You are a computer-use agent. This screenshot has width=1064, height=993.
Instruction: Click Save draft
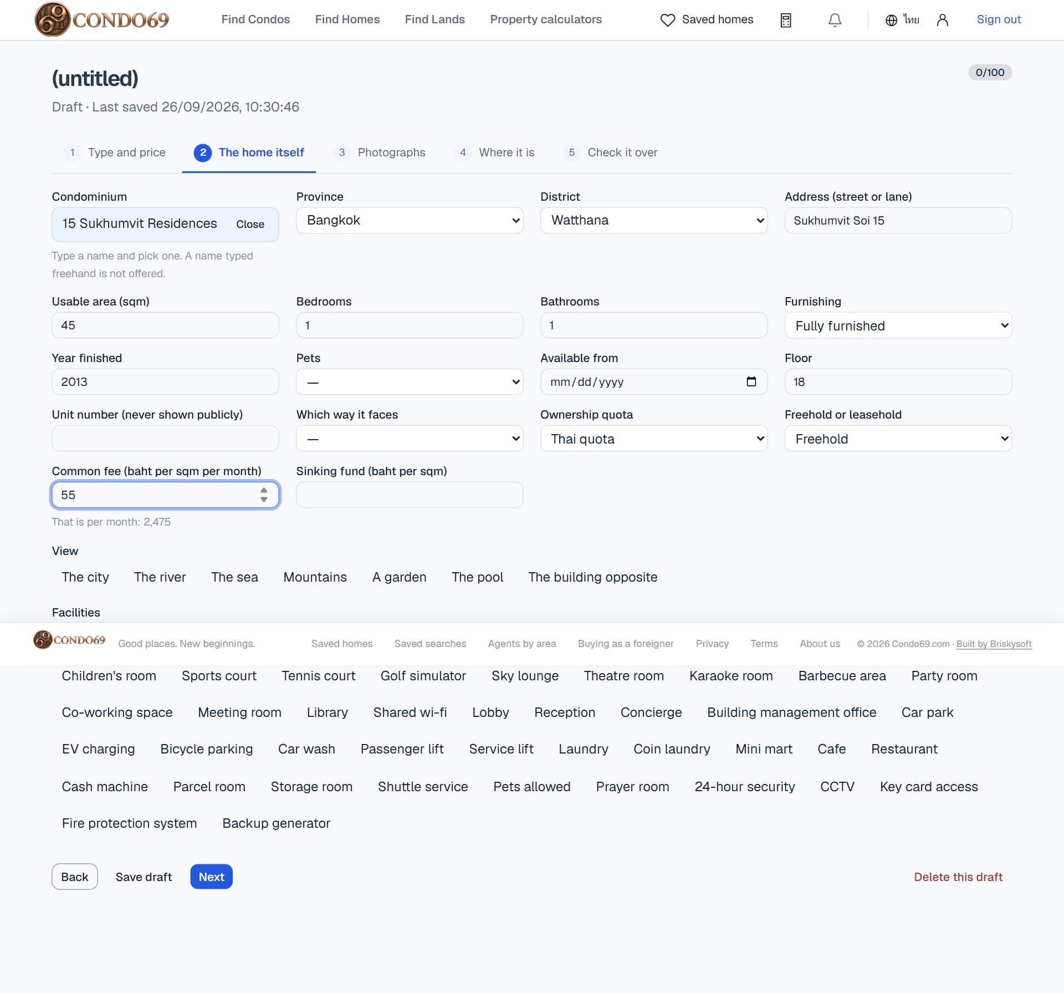(144, 877)
